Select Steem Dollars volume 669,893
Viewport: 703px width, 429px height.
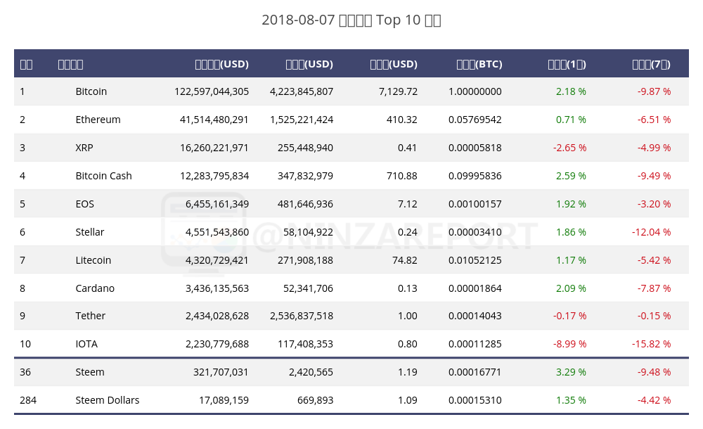click(315, 400)
